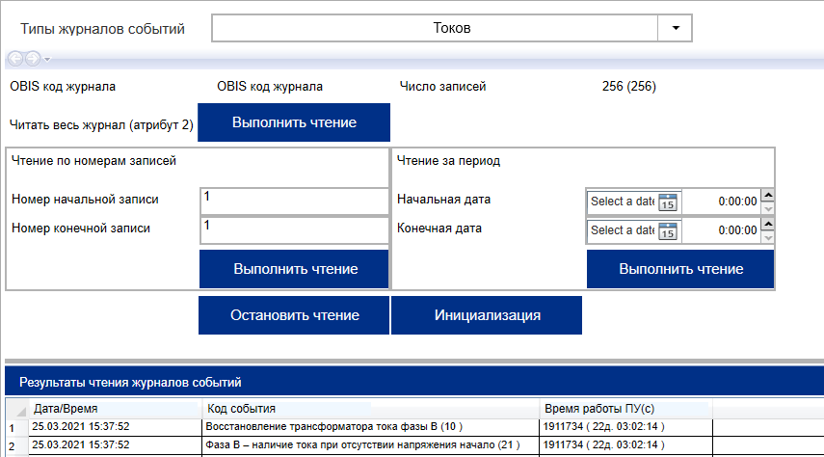Click the start time 0:00:00 field
Image resolution: width=824 pixels, height=457 pixels.
tap(722, 202)
